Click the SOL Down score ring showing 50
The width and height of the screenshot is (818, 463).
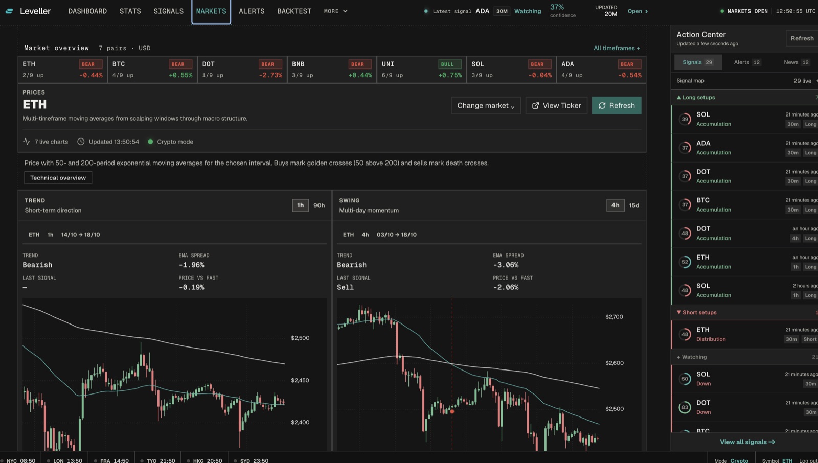685,379
